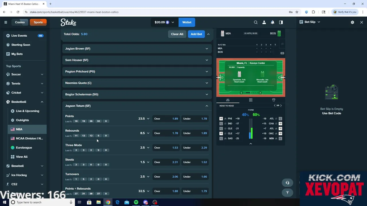Screen dimensions: 367x206
Task: Select Outrights under Basketball
Action: pyautogui.click(x=27, y=120)
